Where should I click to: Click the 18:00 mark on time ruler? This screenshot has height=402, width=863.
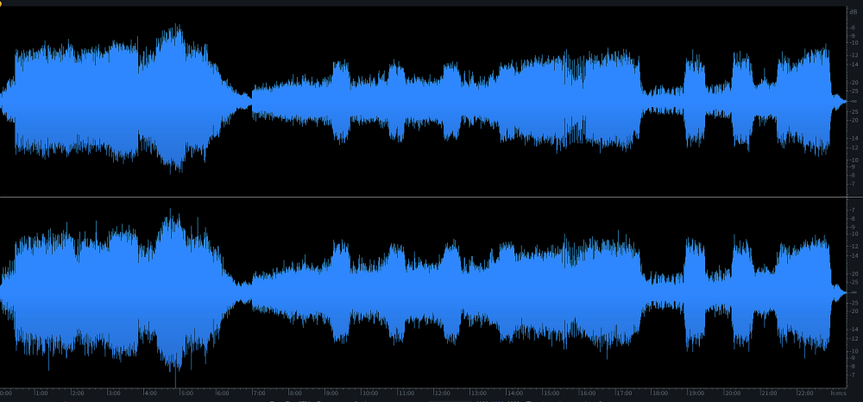[x=659, y=393]
